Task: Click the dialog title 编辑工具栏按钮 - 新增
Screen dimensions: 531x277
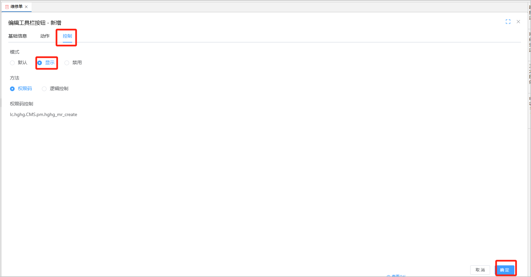Action: click(35, 23)
